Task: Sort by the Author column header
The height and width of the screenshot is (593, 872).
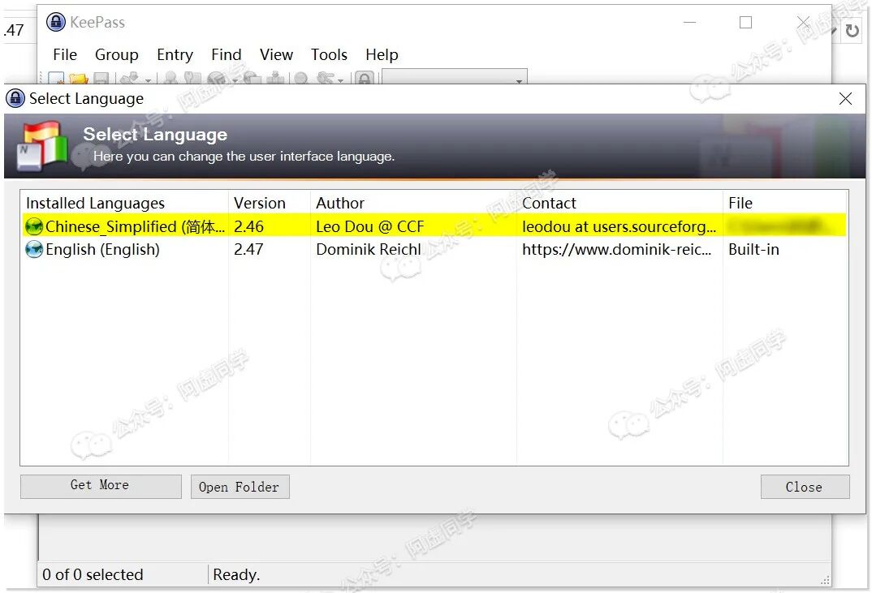Action: pos(413,203)
